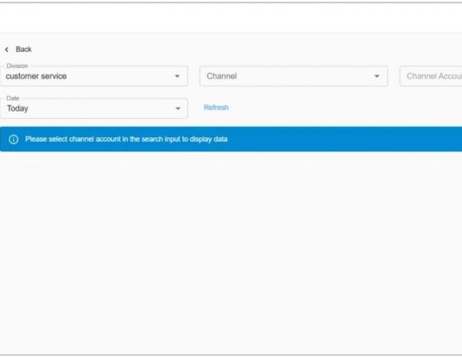Expand the Division dropdown arrow
Screen dimensions: 462x357
click(x=177, y=76)
